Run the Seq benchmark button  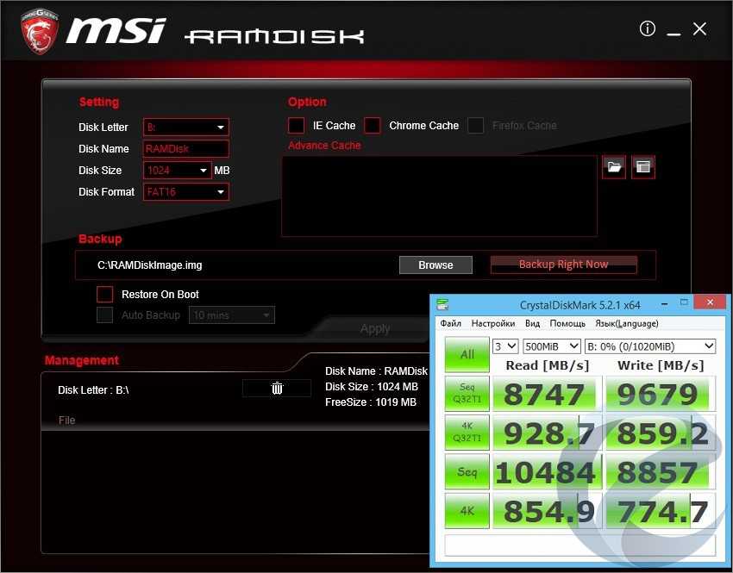[467, 471]
